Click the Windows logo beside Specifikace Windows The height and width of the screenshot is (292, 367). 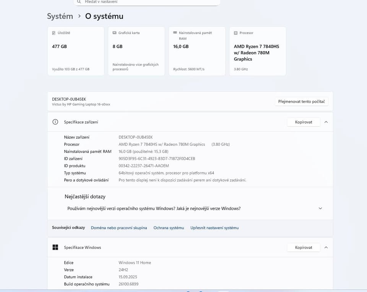tap(55, 247)
